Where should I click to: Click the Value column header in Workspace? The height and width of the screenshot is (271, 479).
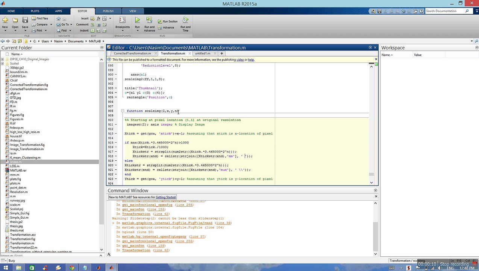[418, 55]
